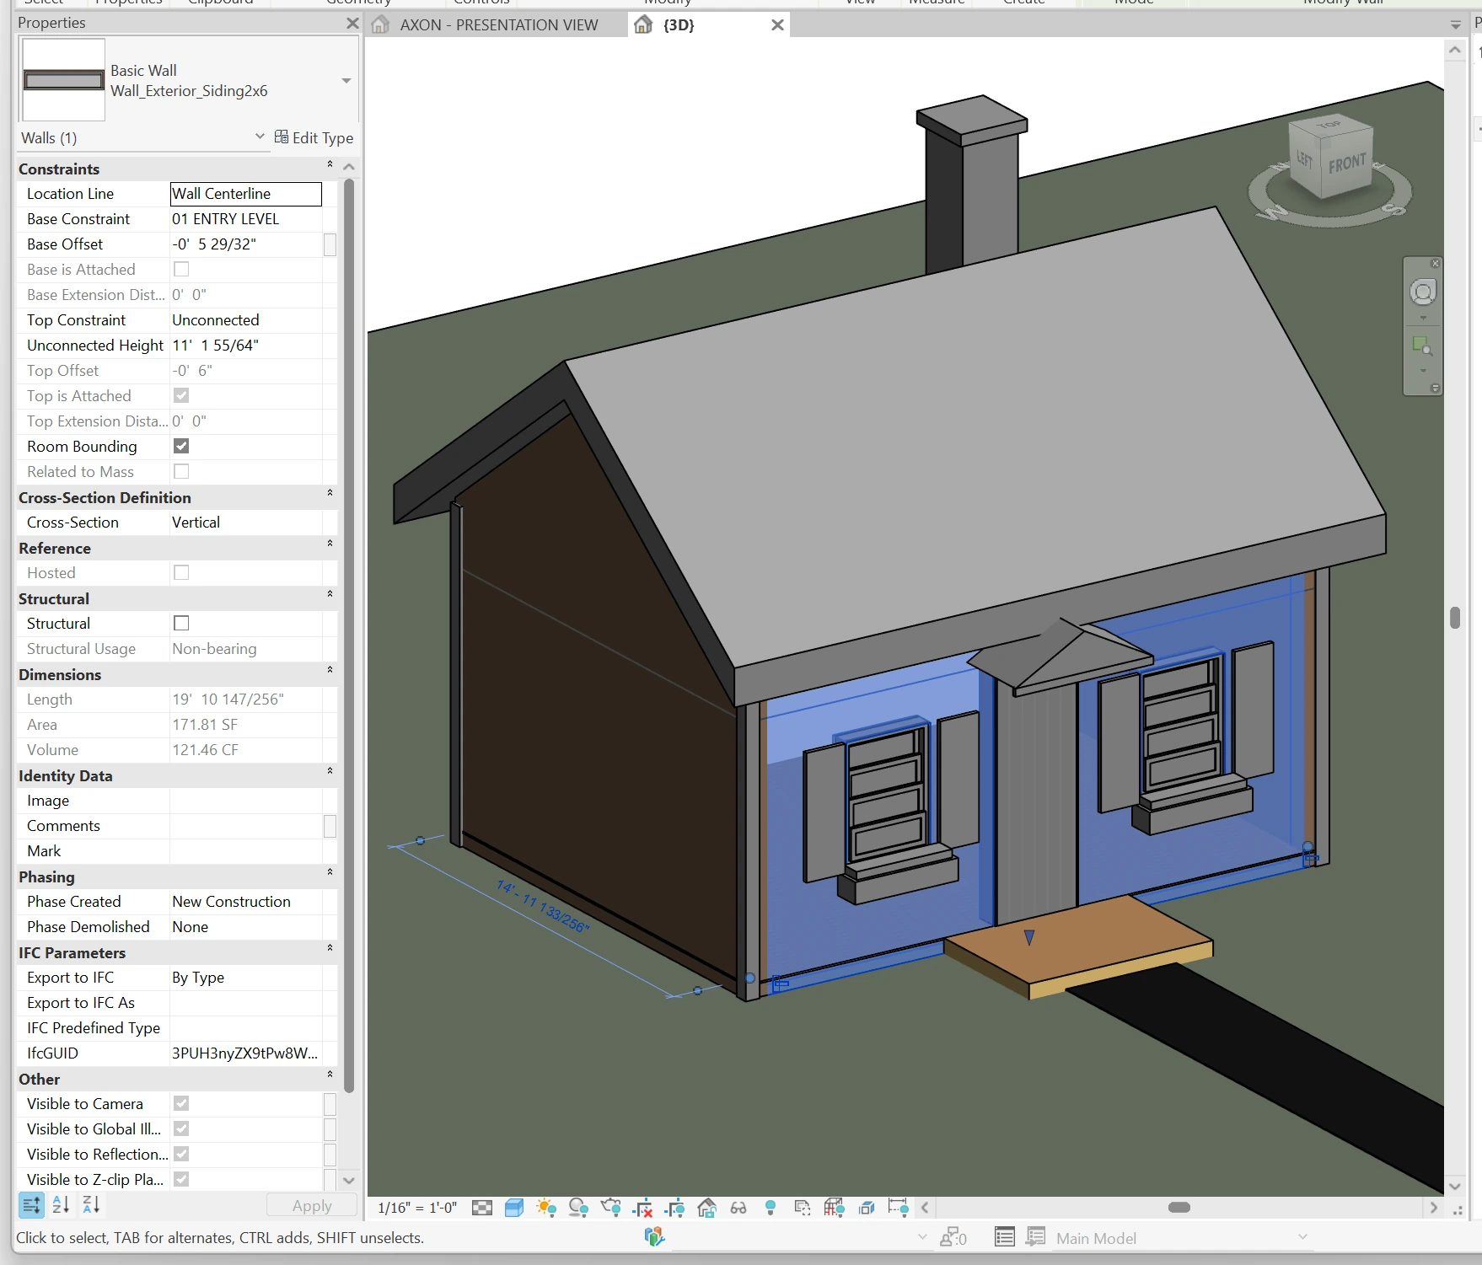Viewport: 1482px width, 1265px height.
Task: Toggle Related to Mass checkbox
Action: tap(181, 471)
